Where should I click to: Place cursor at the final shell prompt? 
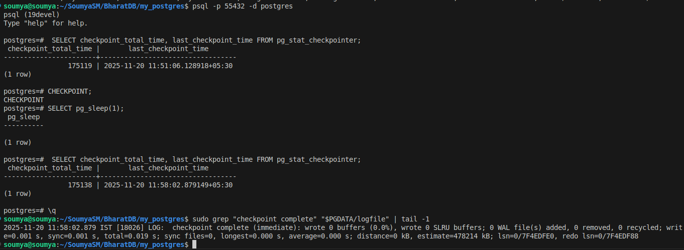pyautogui.click(x=194, y=244)
